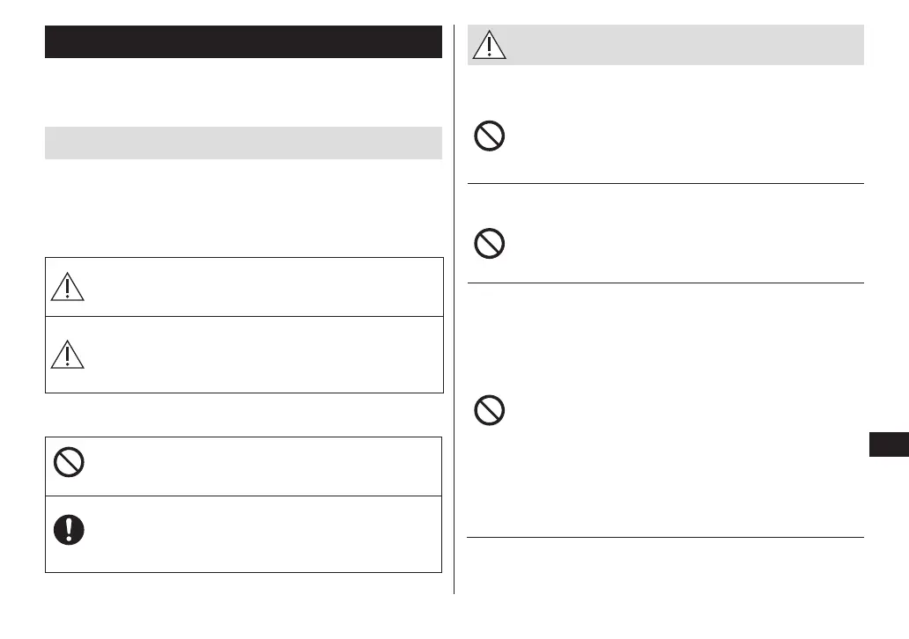Click the empty cell beside the lower warning triangle
909x639 pixels.
(264, 354)
